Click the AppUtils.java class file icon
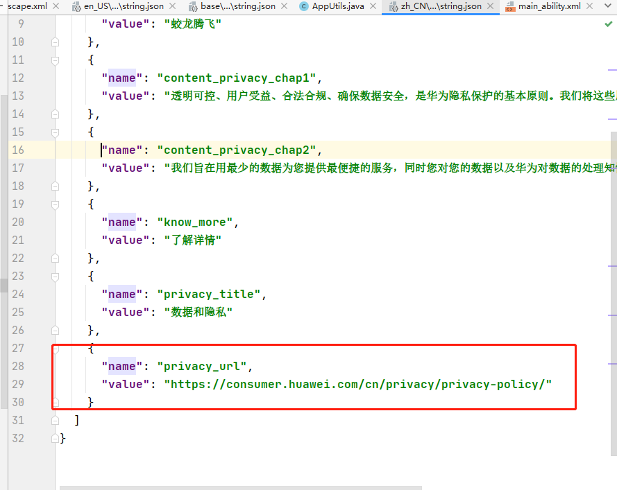The height and width of the screenshot is (490, 617). (304, 6)
